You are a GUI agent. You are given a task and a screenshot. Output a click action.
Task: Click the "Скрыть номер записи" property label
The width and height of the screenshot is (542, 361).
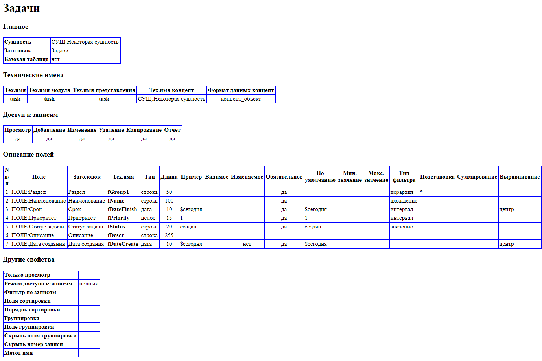(41, 344)
